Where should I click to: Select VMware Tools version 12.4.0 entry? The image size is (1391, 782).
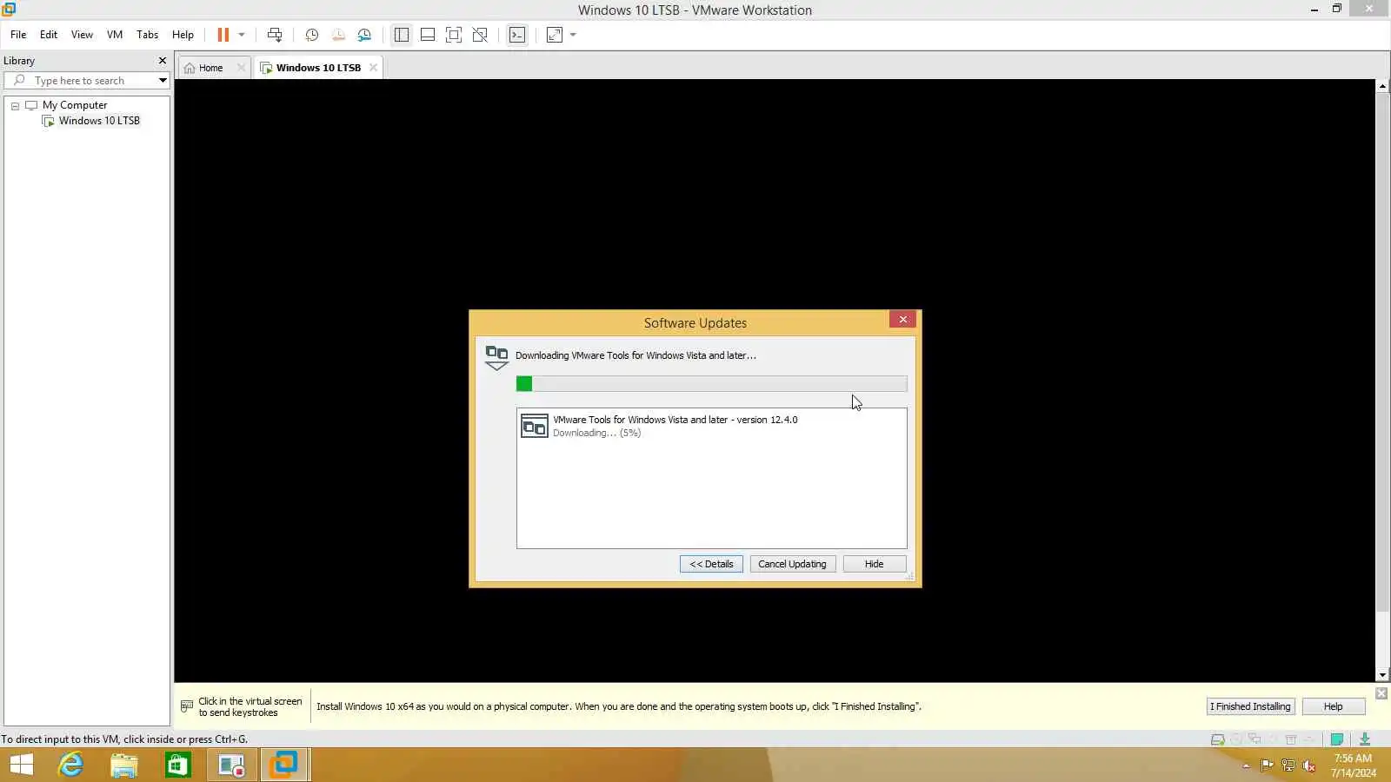pyautogui.click(x=711, y=426)
